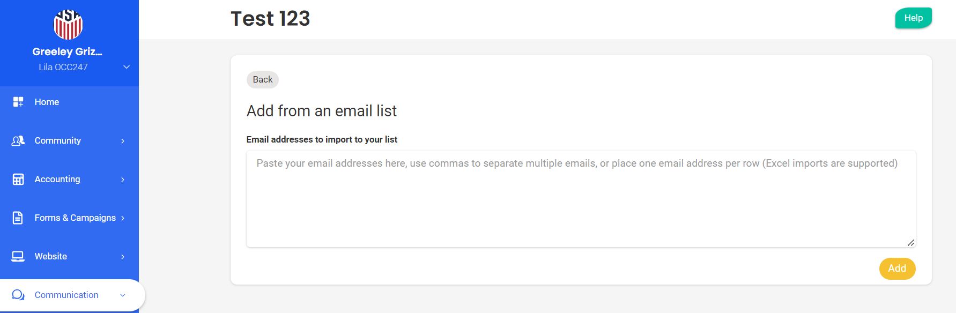The height and width of the screenshot is (313, 956).
Task: Click the yellow Add button
Action: [897, 269]
